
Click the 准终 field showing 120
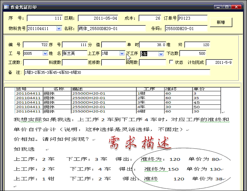tap(197, 45)
